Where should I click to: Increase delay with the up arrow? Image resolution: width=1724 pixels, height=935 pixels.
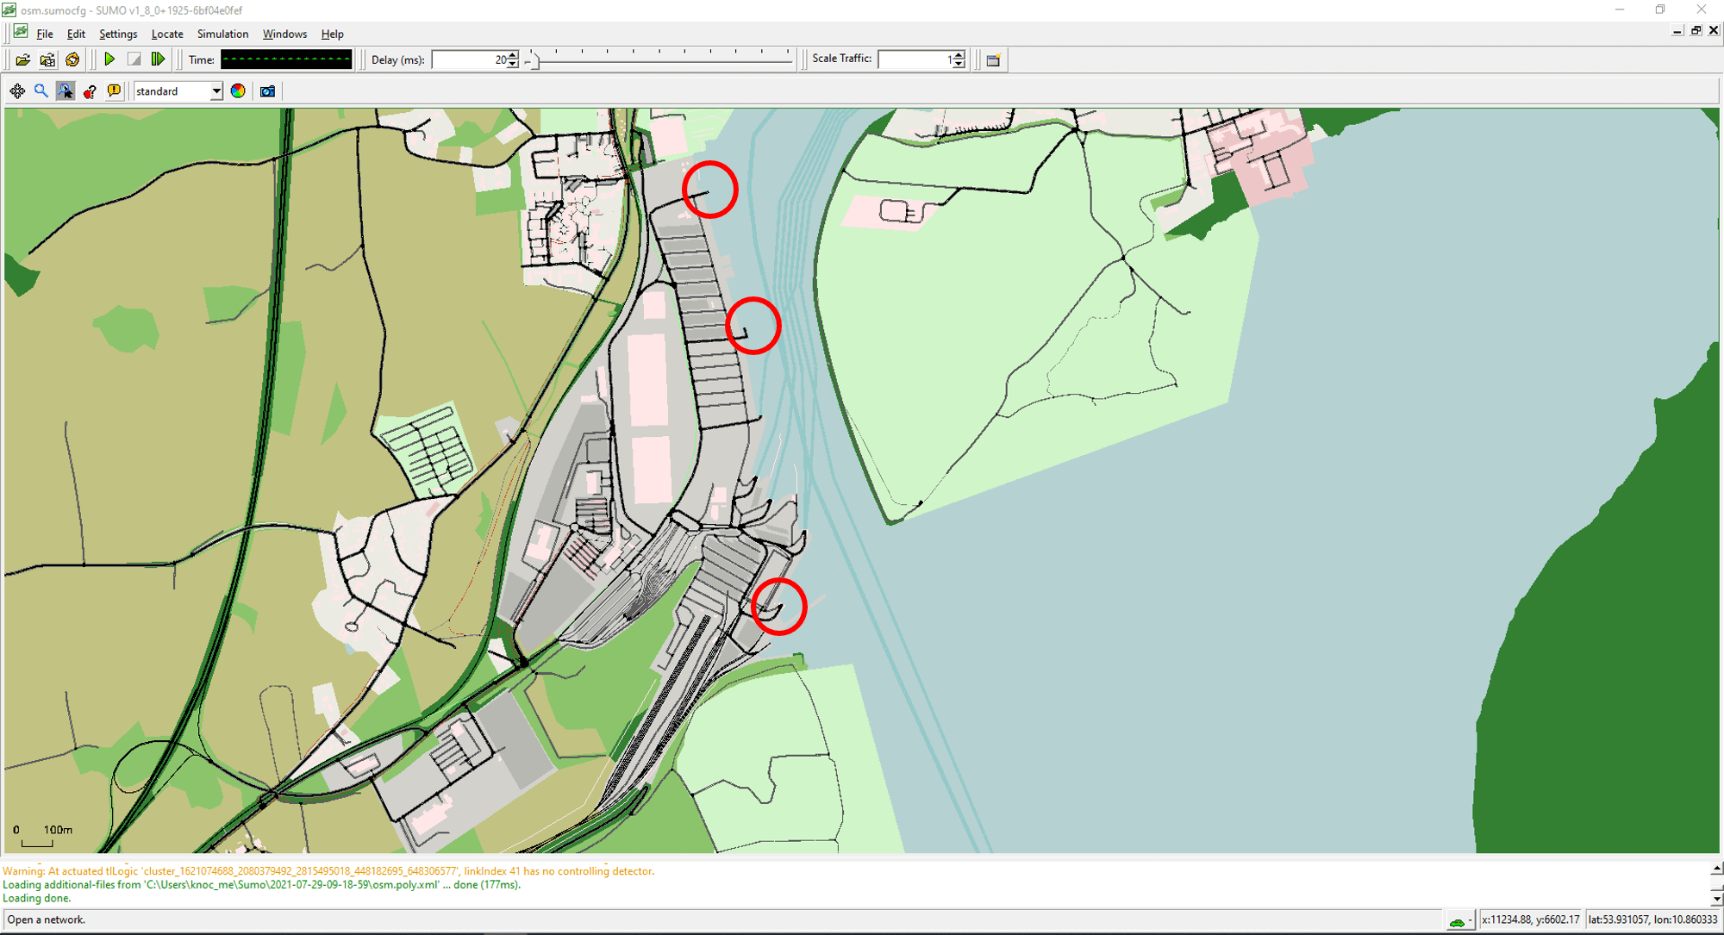click(513, 55)
